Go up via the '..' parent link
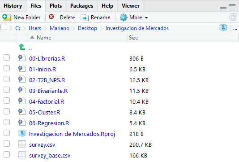Screen dimensions: 239x162 (30, 49)
